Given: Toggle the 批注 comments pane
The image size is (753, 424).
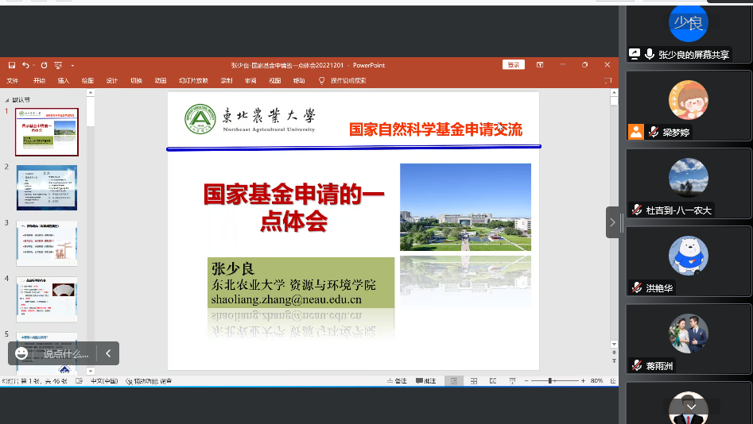Looking at the screenshot, I should pyautogui.click(x=426, y=381).
